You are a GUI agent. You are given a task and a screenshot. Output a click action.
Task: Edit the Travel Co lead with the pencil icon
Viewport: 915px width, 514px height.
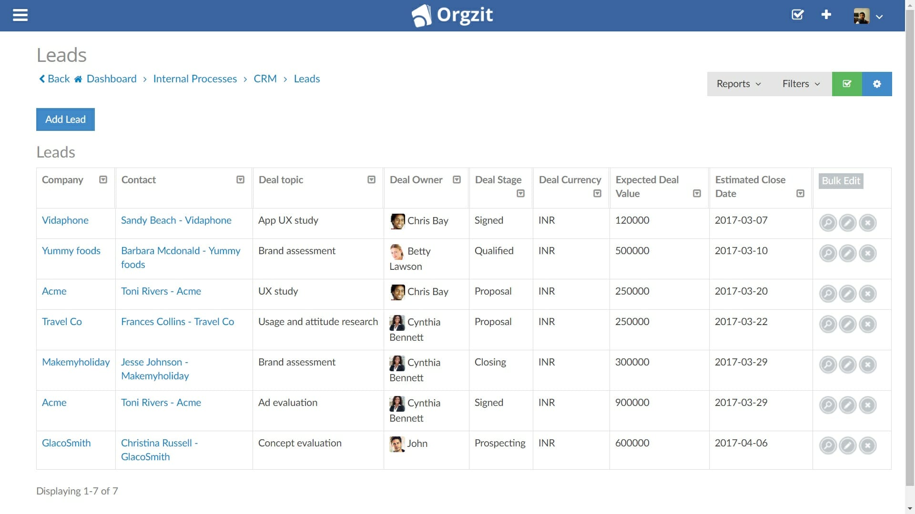(848, 324)
